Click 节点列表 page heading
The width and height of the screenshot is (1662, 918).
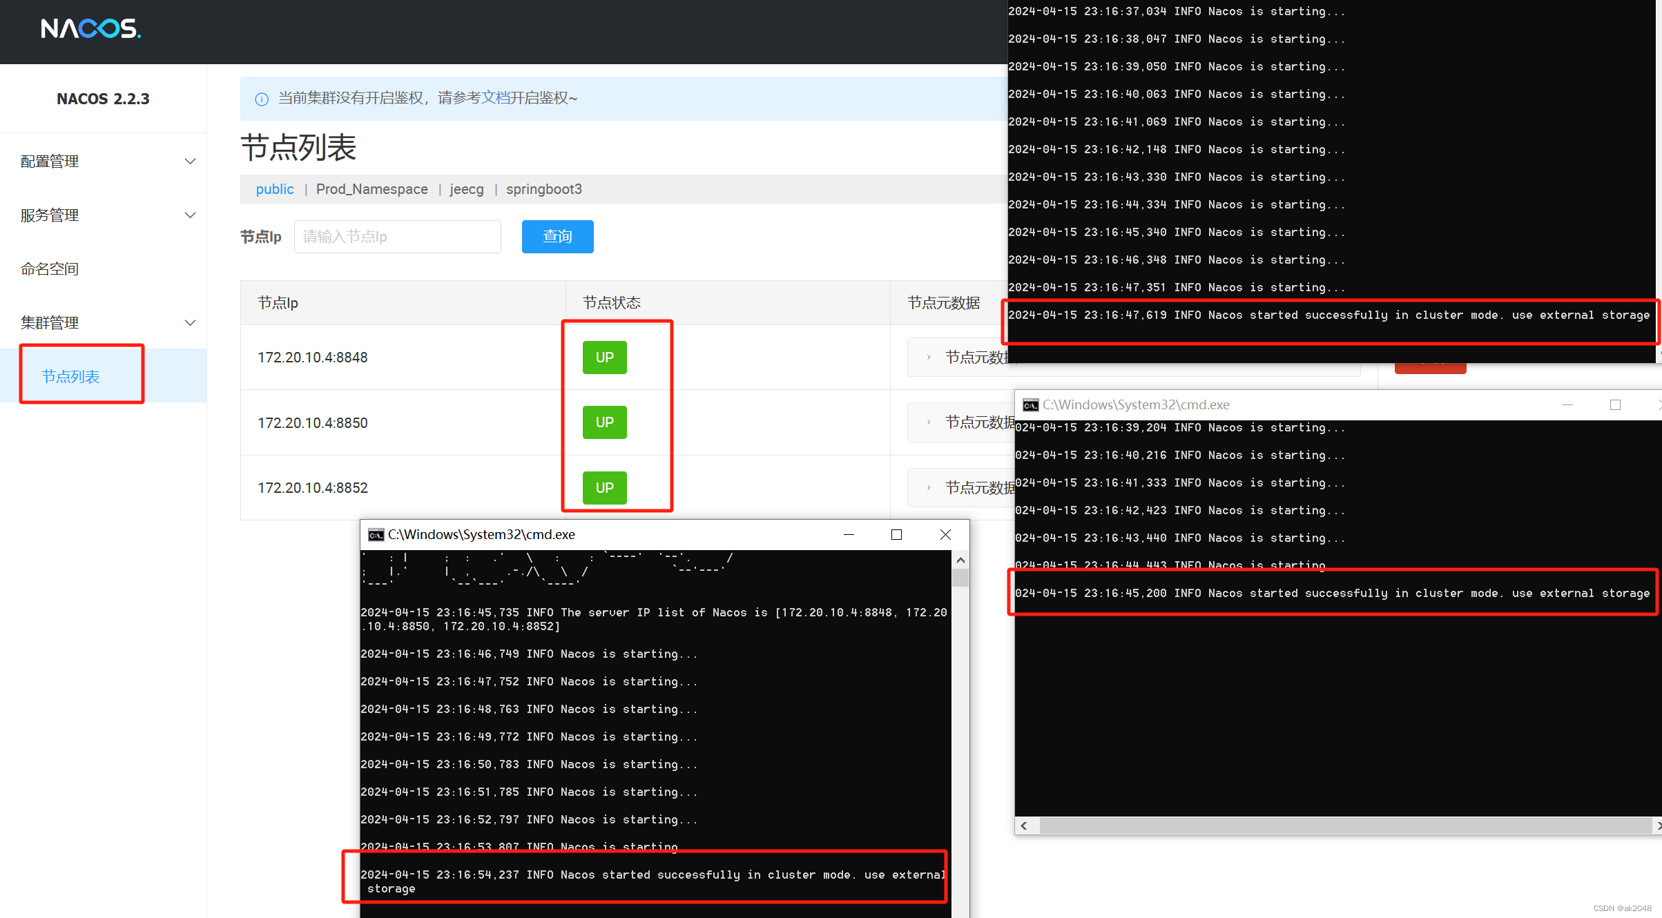click(x=298, y=148)
